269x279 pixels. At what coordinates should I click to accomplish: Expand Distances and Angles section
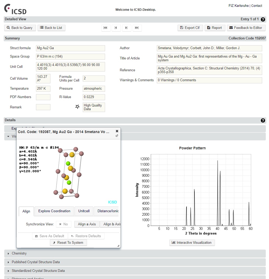(135, 277)
